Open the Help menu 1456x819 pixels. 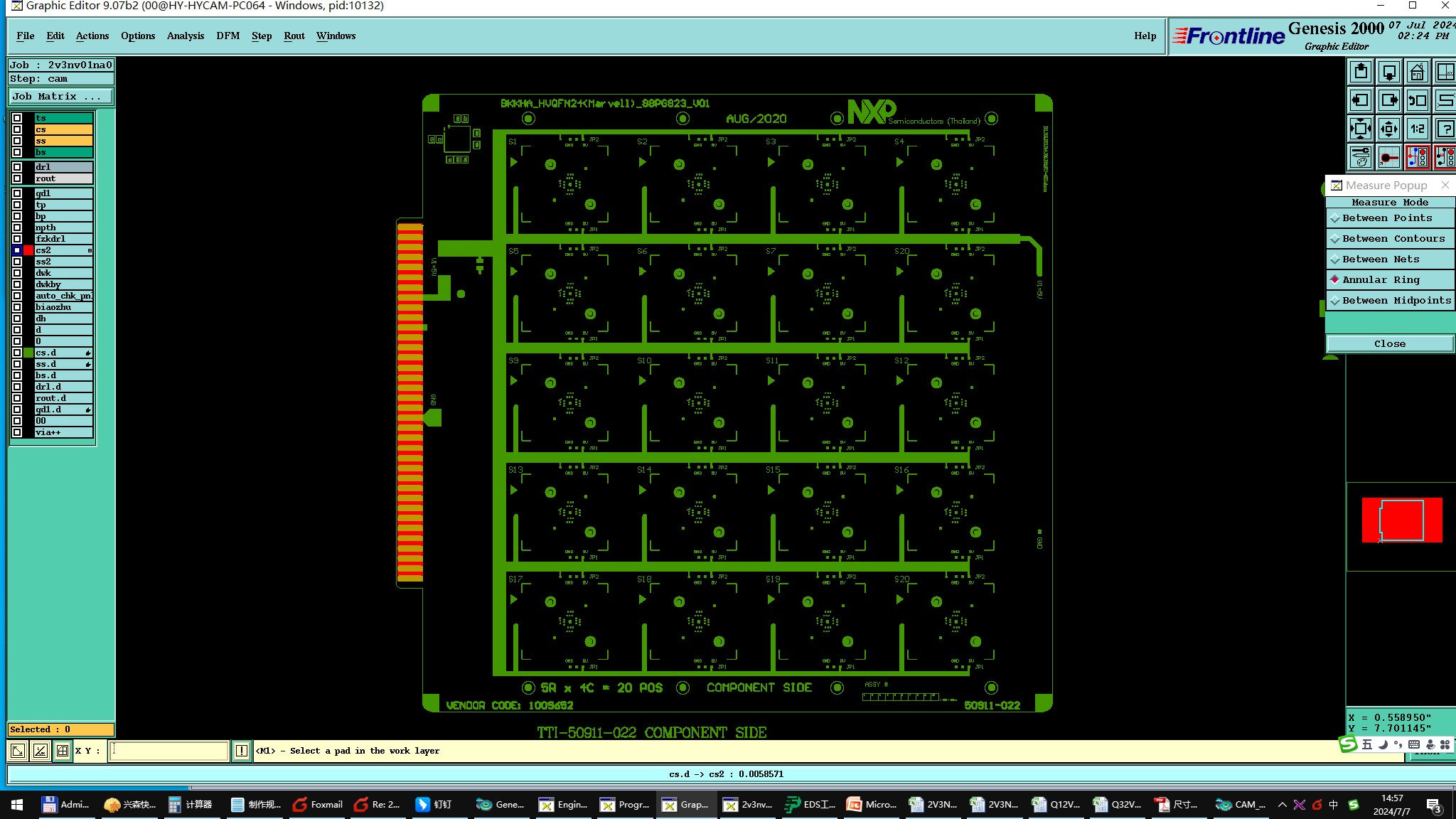tap(1145, 36)
